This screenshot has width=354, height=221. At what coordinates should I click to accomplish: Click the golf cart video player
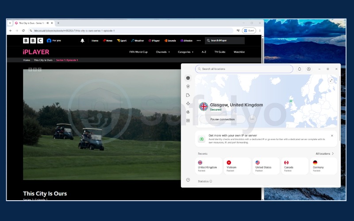(x=102, y=125)
